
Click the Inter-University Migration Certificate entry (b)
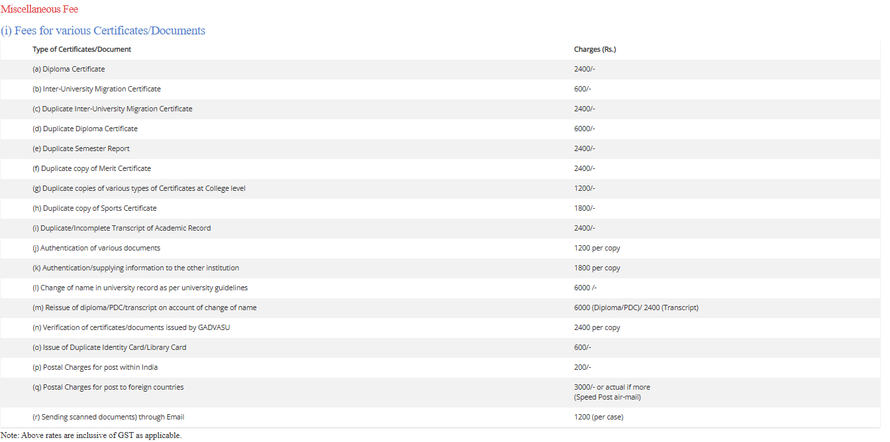tap(96, 89)
